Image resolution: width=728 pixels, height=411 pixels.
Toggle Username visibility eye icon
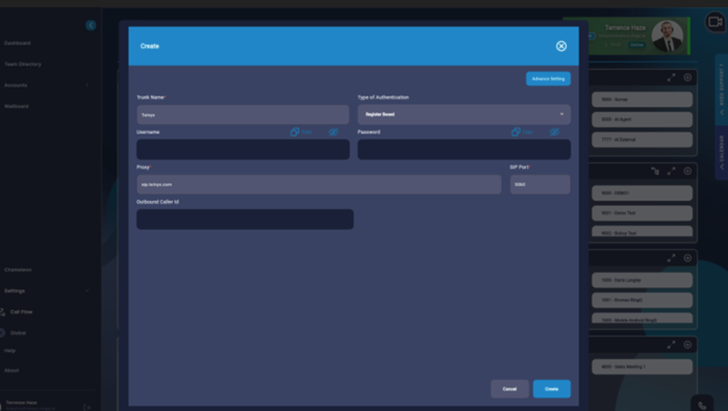(333, 132)
